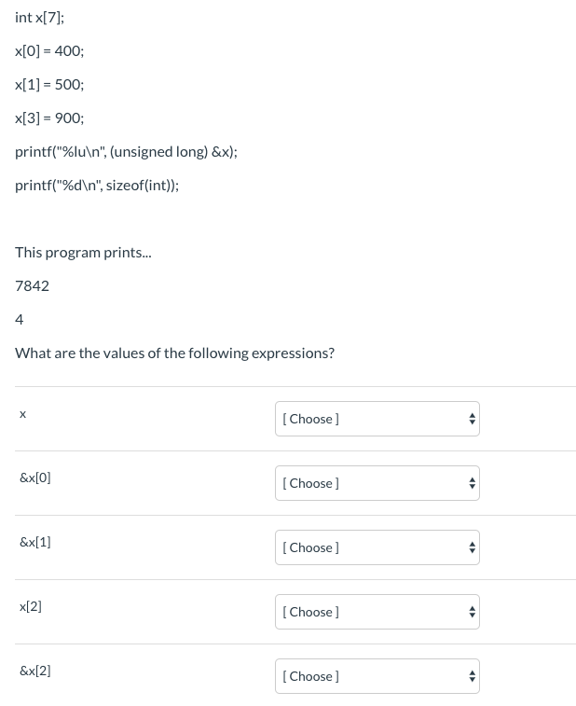Click the up-down arrow icon in the x[2] row
The width and height of the screenshot is (576, 706).
click(473, 612)
